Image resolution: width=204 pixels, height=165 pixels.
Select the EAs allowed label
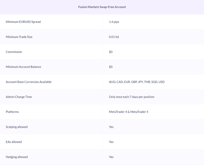[x=14, y=142]
